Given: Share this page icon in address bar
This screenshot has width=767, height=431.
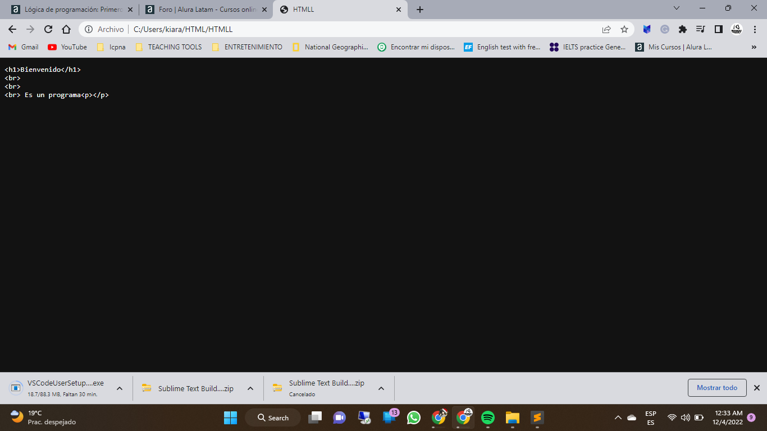Looking at the screenshot, I should [x=606, y=29].
